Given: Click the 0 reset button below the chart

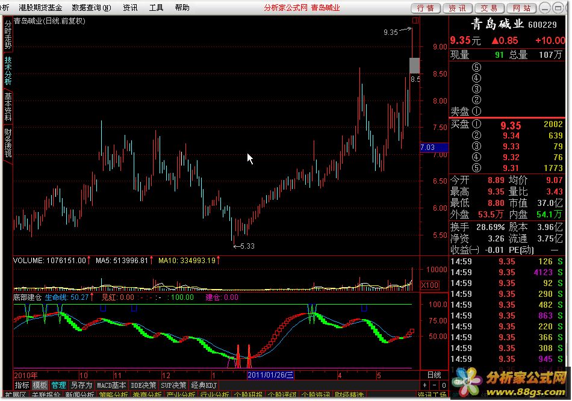Looking at the screenshot, I should pos(443,385).
